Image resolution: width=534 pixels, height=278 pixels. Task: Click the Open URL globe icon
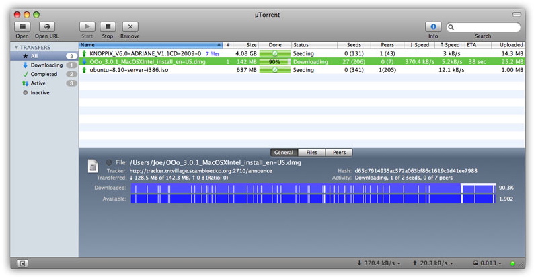tap(47, 26)
